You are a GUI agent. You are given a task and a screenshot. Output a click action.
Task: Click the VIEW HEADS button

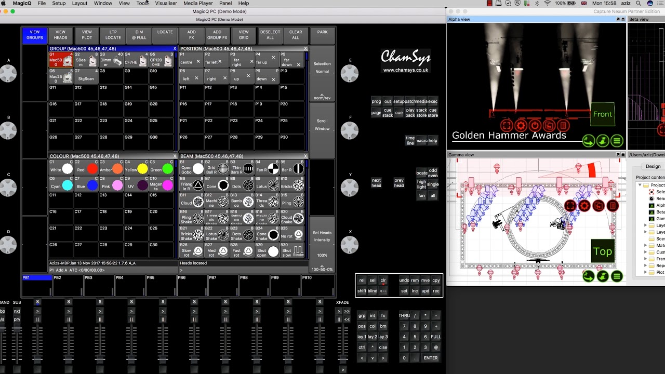pos(61,35)
